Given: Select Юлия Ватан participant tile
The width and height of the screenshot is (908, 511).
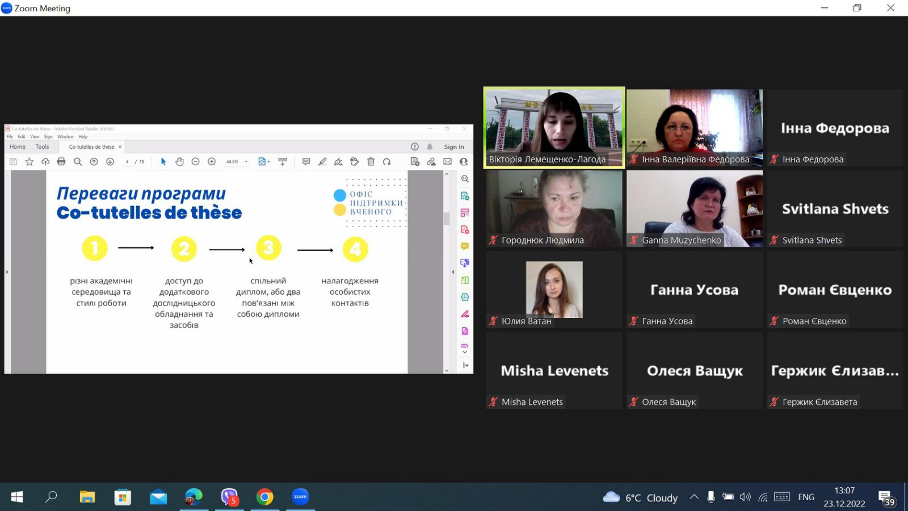Looking at the screenshot, I should point(554,290).
